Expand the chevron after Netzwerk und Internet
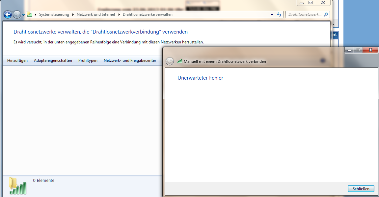This screenshot has width=379, height=197. (119, 14)
